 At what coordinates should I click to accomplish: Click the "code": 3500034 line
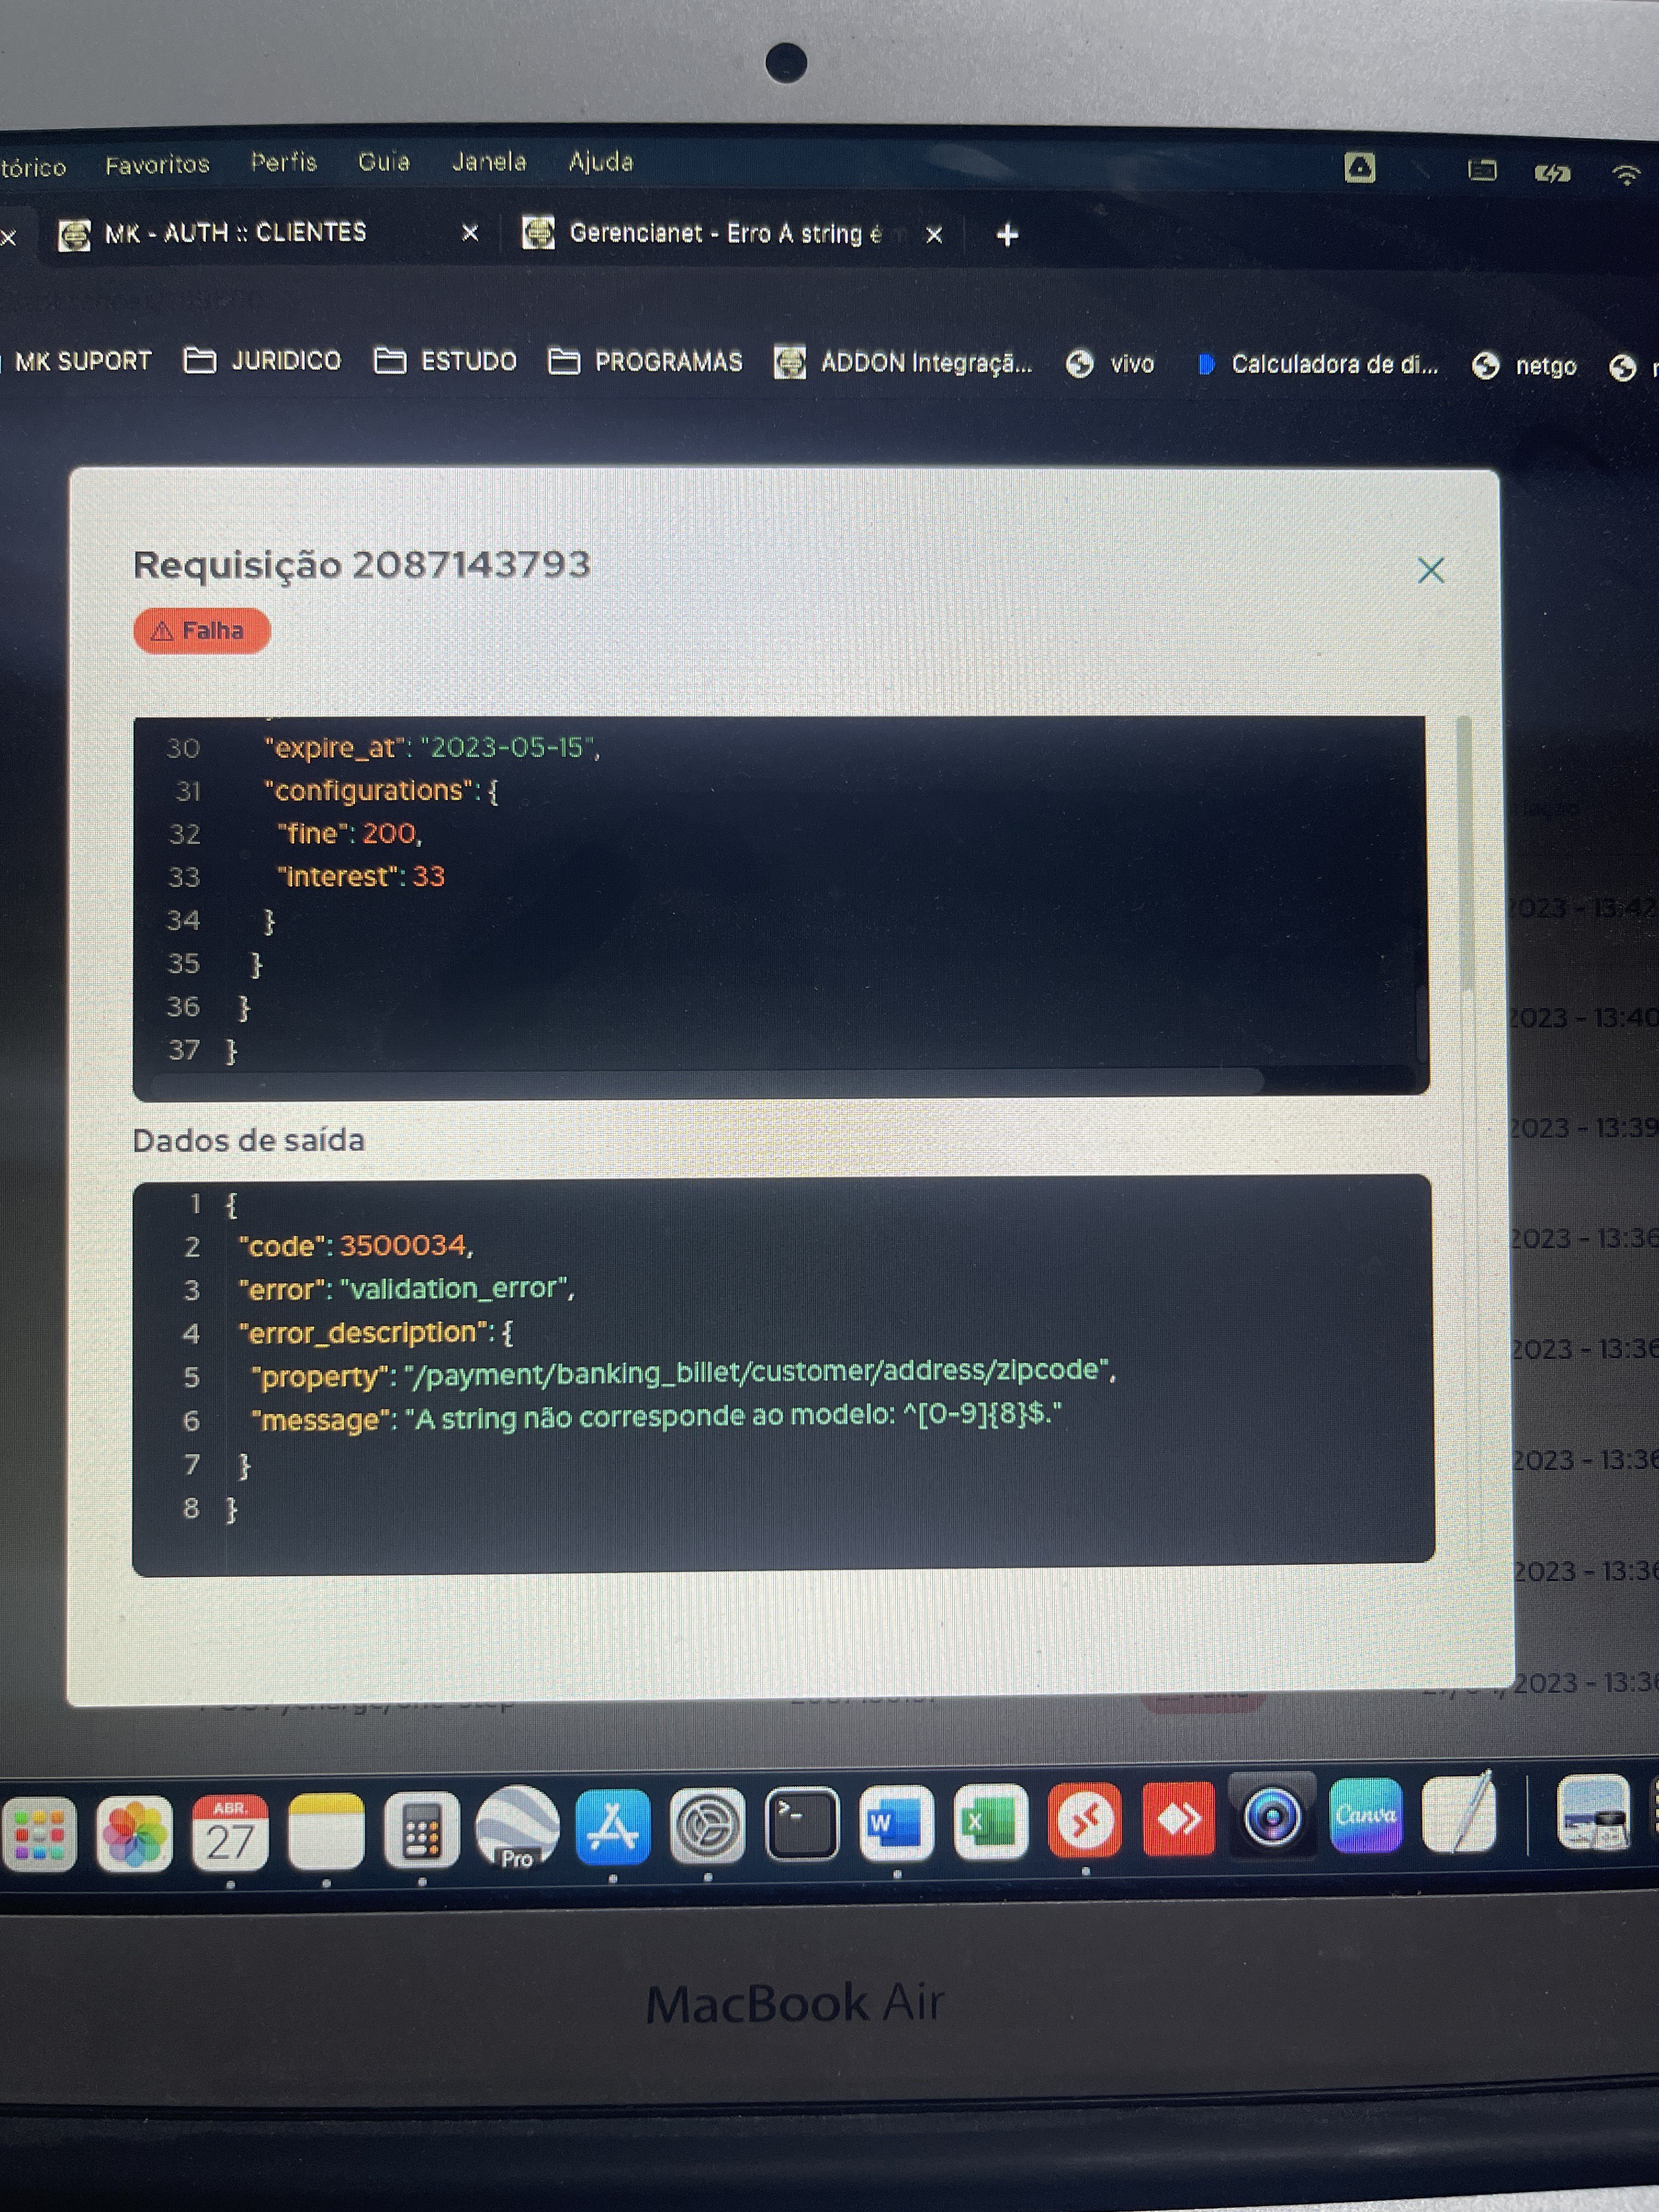point(356,1246)
